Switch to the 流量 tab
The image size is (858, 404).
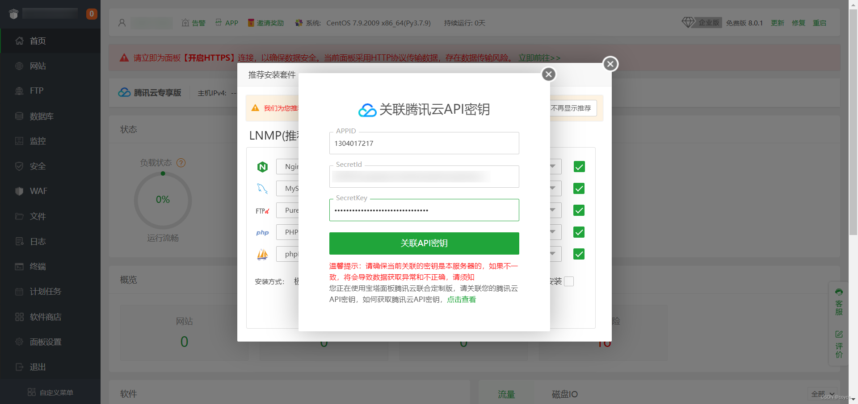(506, 394)
